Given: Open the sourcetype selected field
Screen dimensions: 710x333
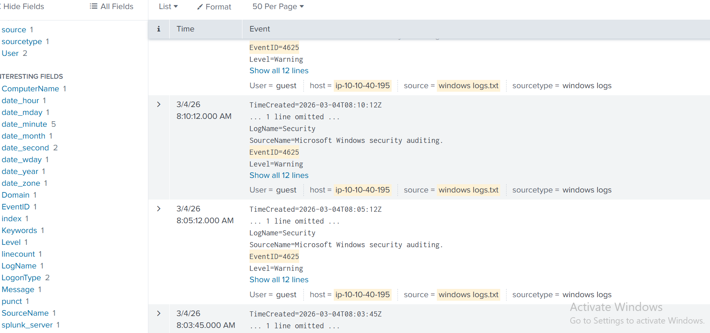Looking at the screenshot, I should click(x=22, y=42).
